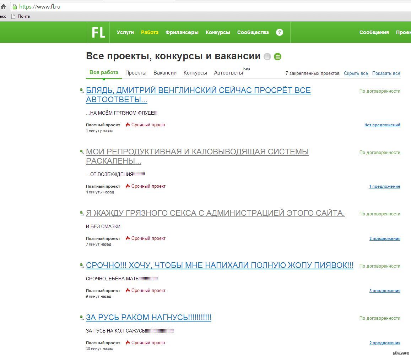Open project titled 'ДМИТРИЙ ВЕНГЛИНСКИЙ... АВТООТВЕТЫ'

(198, 95)
